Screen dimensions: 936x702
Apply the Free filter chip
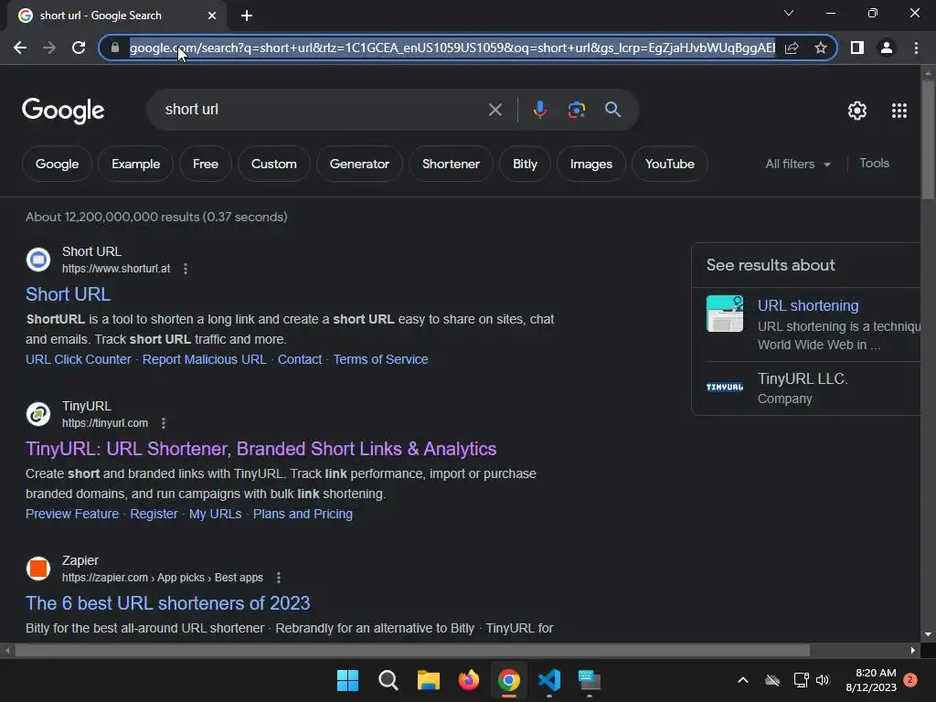(x=206, y=164)
